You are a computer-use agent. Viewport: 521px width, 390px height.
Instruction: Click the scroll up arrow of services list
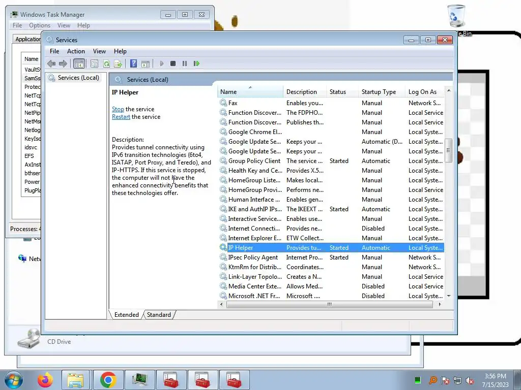pyautogui.click(x=449, y=90)
